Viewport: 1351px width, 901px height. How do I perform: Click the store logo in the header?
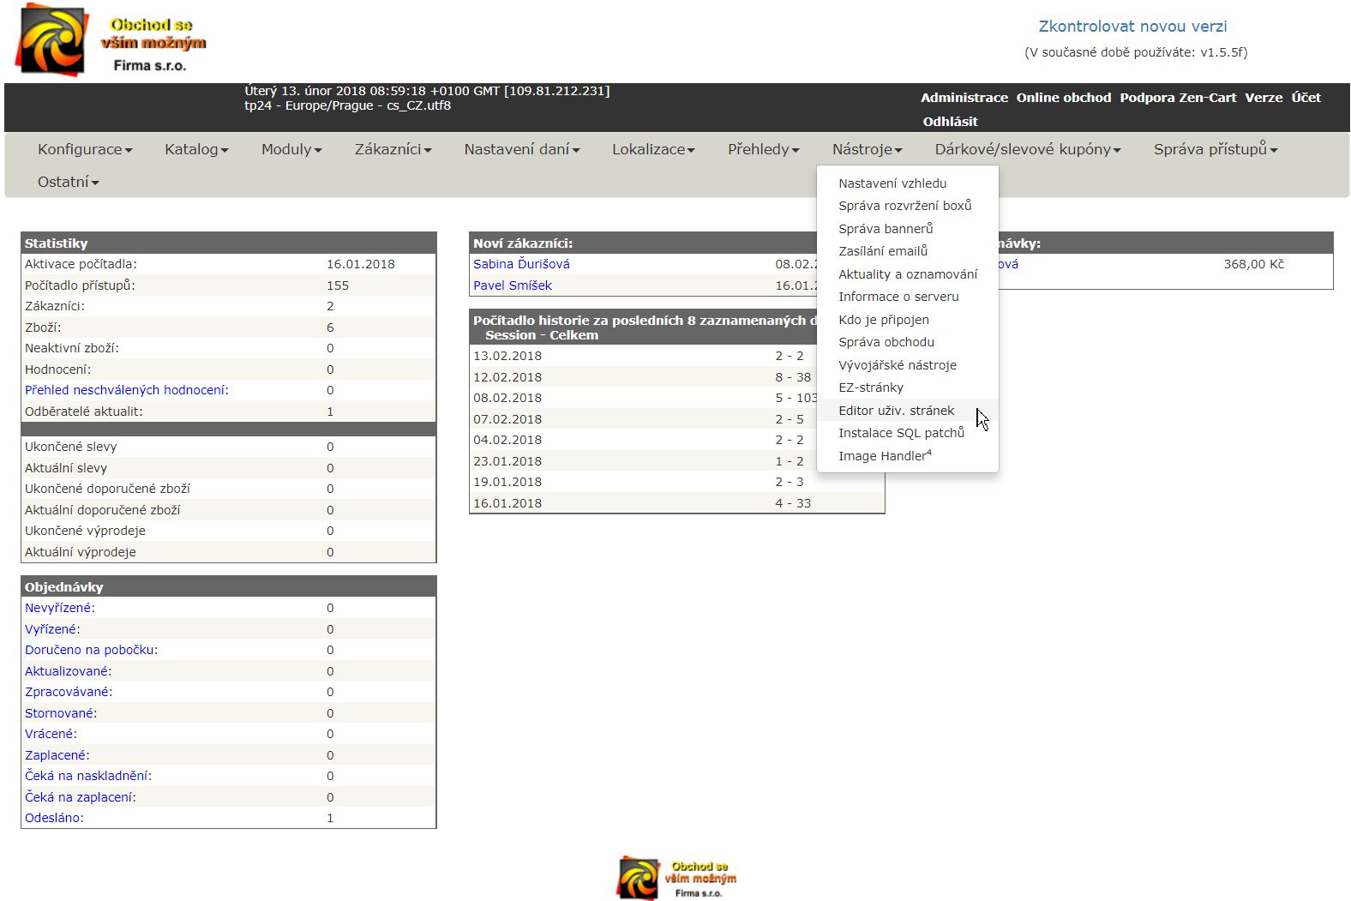coord(111,41)
